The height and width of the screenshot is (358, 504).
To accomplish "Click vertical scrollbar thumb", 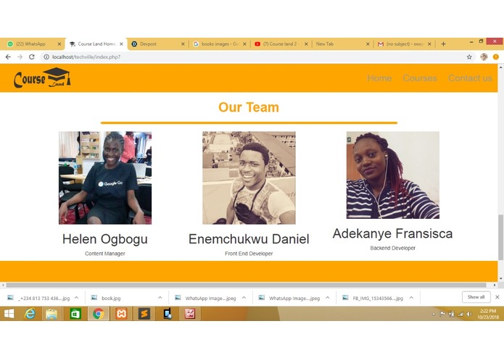I will click(x=500, y=237).
